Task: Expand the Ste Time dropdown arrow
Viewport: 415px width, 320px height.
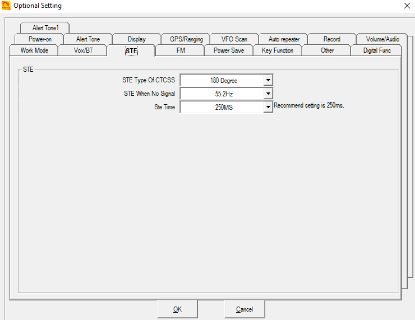Action: pos(268,107)
